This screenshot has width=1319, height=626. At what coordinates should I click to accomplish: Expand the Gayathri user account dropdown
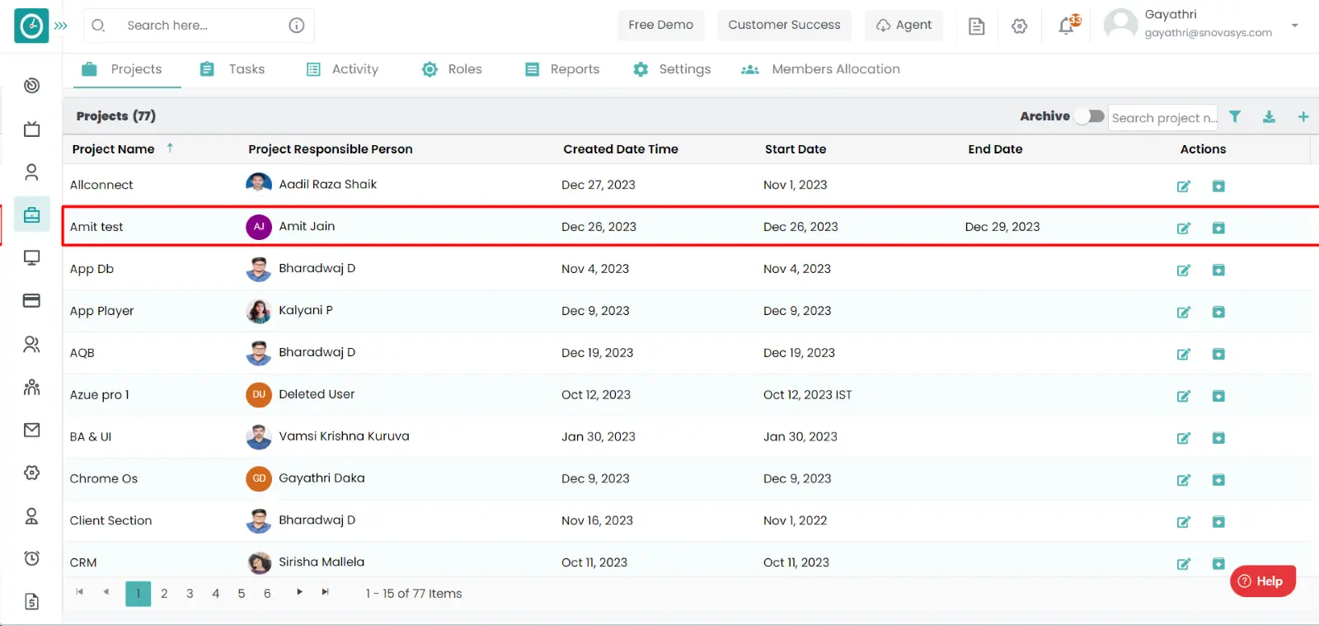pyautogui.click(x=1294, y=26)
